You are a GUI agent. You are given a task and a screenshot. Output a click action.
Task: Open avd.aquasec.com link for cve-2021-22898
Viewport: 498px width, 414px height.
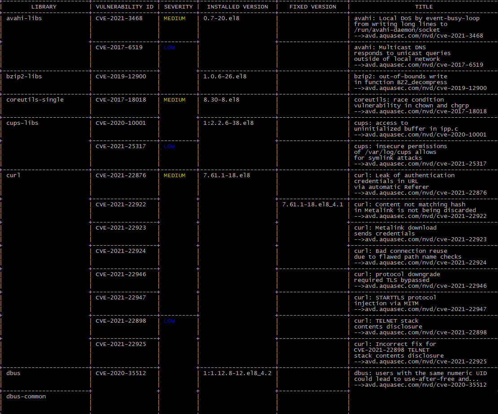[x=420, y=333]
